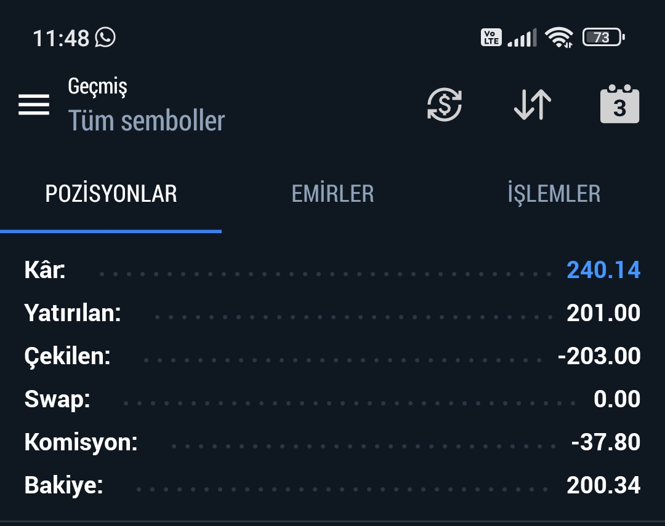Tap the Bakiye row showing 200.34

[332, 485]
